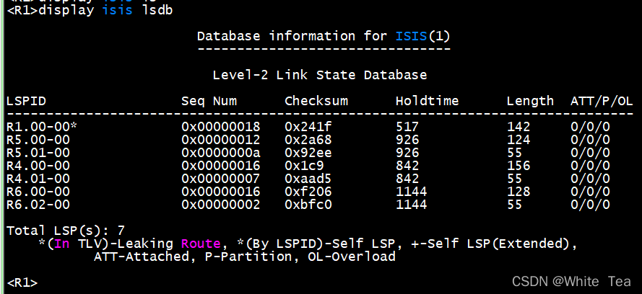Click the Seq Num column header
Screen dimensions: 642x294
[x=209, y=101]
